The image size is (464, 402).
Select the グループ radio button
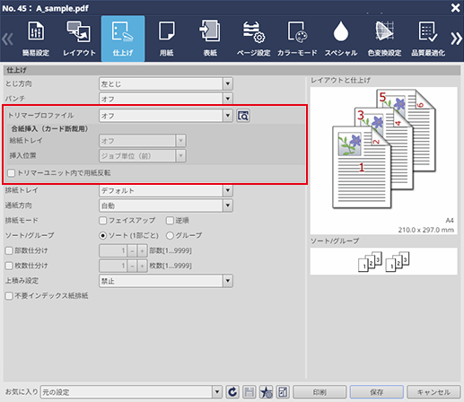click(x=170, y=236)
